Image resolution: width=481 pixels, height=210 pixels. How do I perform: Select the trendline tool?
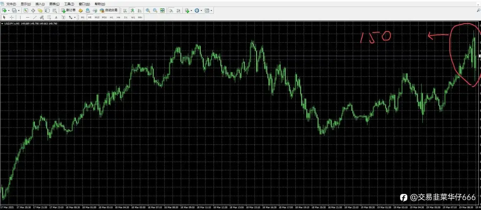[35, 17]
